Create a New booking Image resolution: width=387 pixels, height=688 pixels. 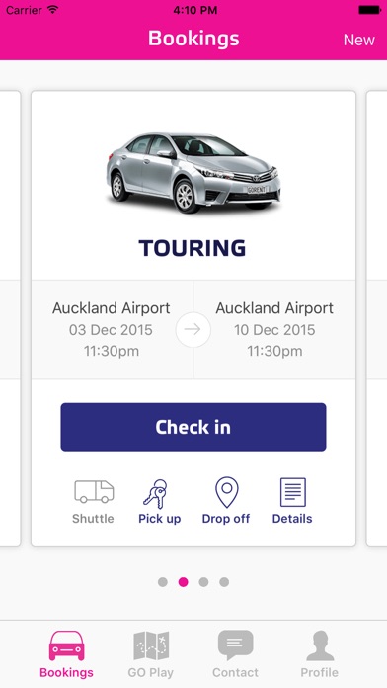359,40
